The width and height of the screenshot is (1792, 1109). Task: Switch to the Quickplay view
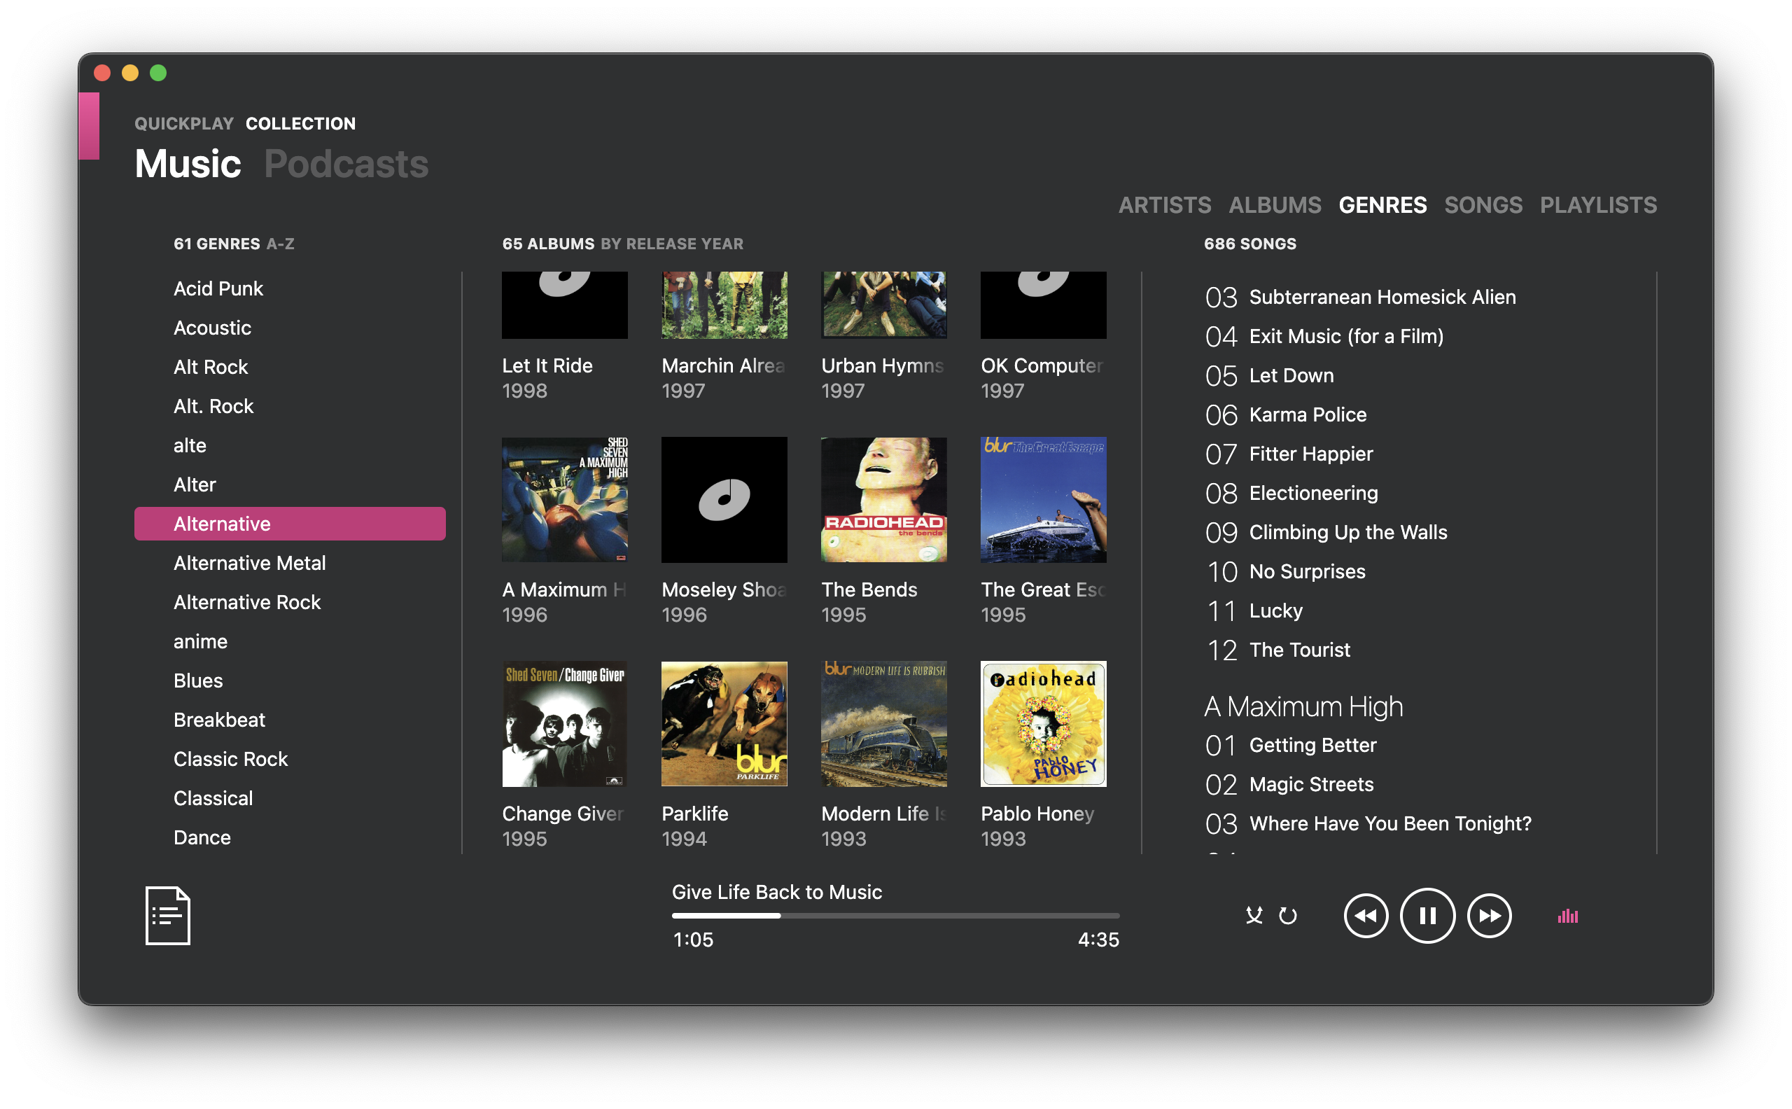184,123
